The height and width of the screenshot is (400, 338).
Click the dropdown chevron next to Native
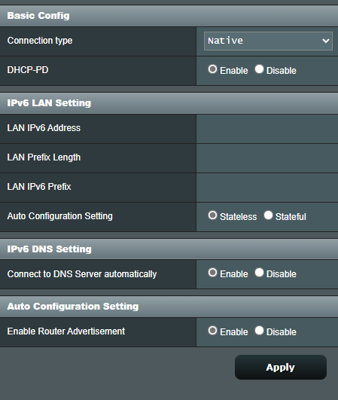(325, 41)
